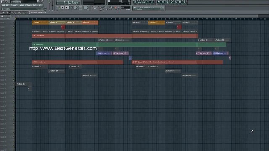
Task: Click icon left of the help question mark
Action: 180,2
